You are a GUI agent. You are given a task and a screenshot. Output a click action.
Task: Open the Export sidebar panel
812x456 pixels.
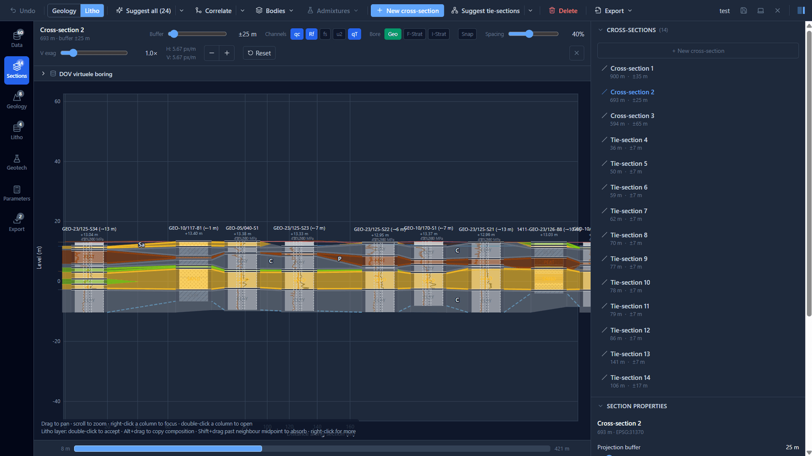pos(17,223)
